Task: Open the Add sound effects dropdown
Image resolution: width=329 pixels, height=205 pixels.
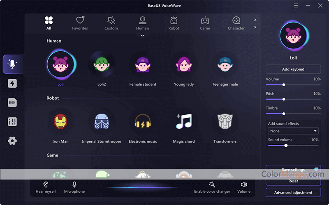Action: point(293,131)
